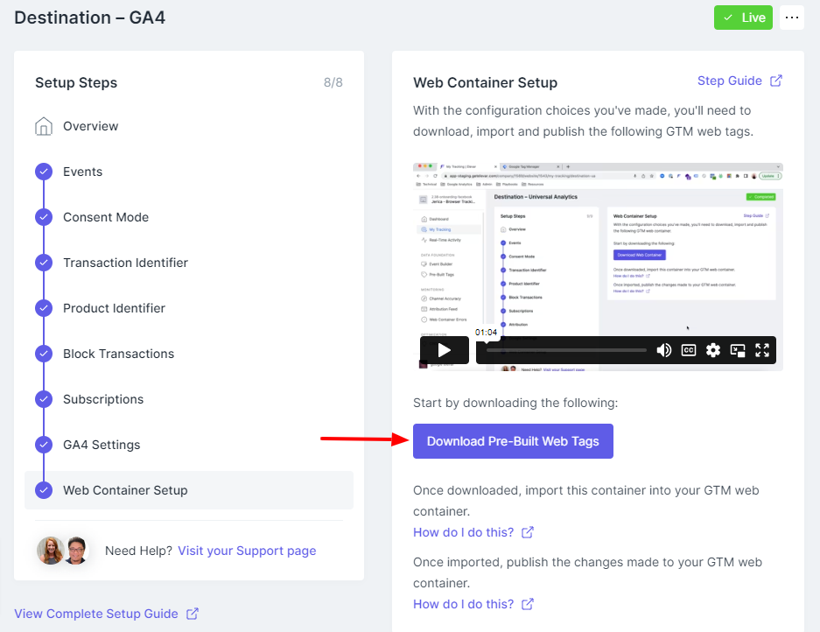Click the Overview home icon
Image resolution: width=820 pixels, height=632 pixels.
click(44, 126)
